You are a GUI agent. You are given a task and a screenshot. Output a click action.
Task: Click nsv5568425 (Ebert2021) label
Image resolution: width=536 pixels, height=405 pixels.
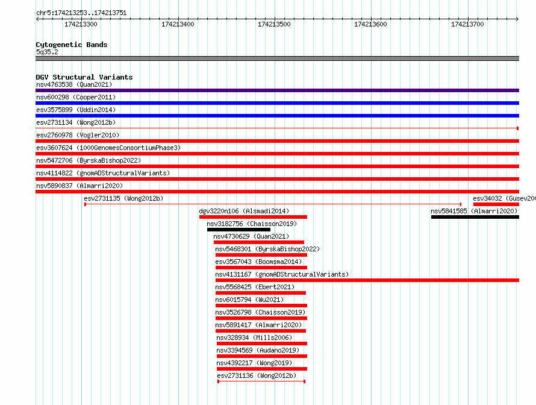(x=255, y=287)
